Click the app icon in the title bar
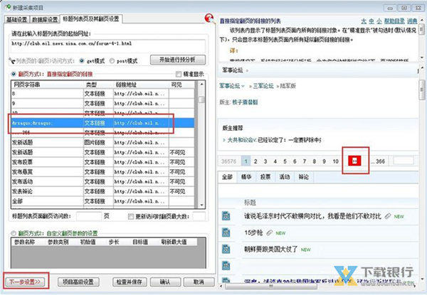This screenshot has width=427, height=295. tap(8, 7)
